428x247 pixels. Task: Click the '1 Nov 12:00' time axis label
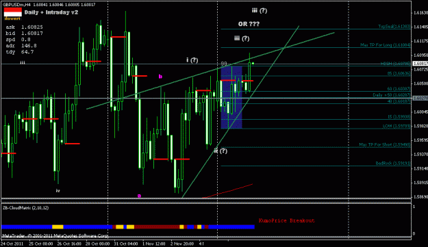coord(154,244)
